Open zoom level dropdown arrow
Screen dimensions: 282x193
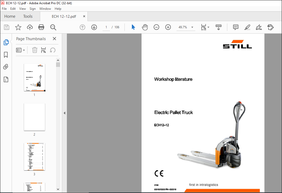[x=192, y=27]
